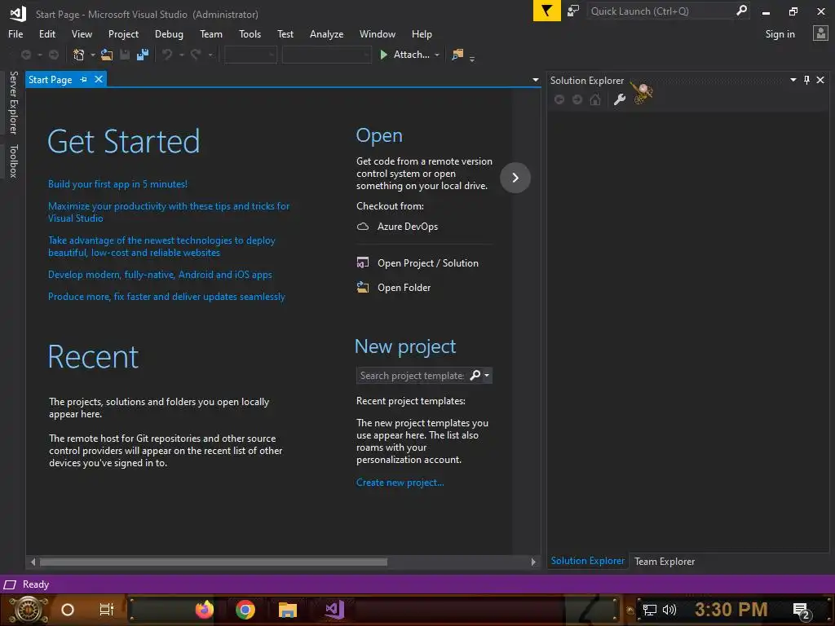The height and width of the screenshot is (626, 835).
Task: Expand the Open section chevron arrow
Action: pos(515,177)
